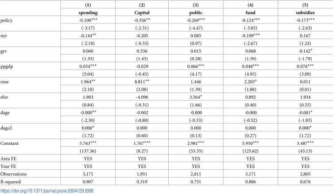Click the Observations row label
The width and height of the screenshot is (333, 194).
coord(13,174)
